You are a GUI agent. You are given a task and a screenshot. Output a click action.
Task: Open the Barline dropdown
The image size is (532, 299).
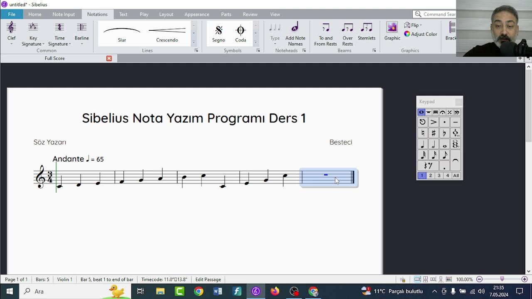click(82, 34)
